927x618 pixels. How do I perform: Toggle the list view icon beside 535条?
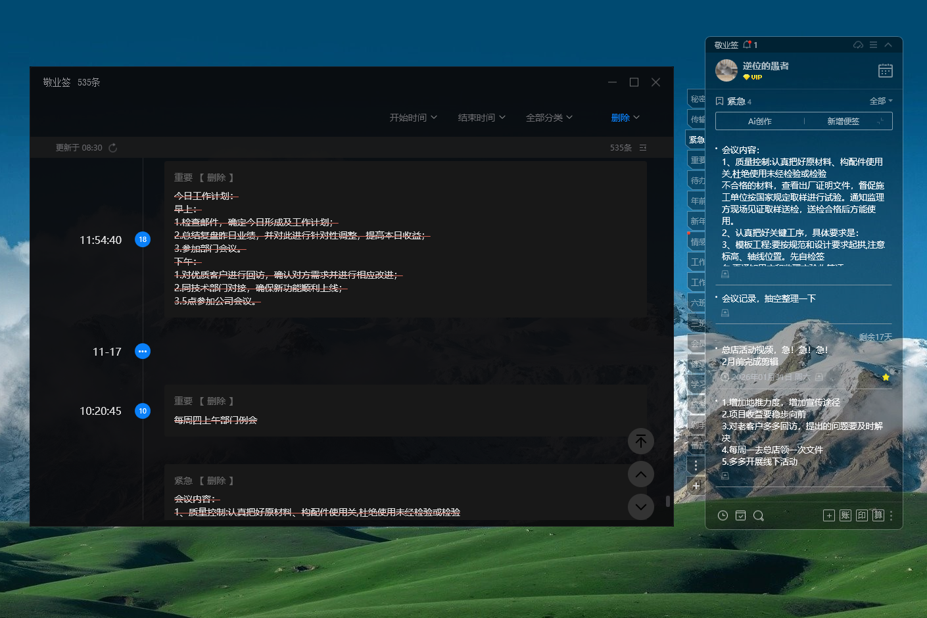click(x=643, y=148)
